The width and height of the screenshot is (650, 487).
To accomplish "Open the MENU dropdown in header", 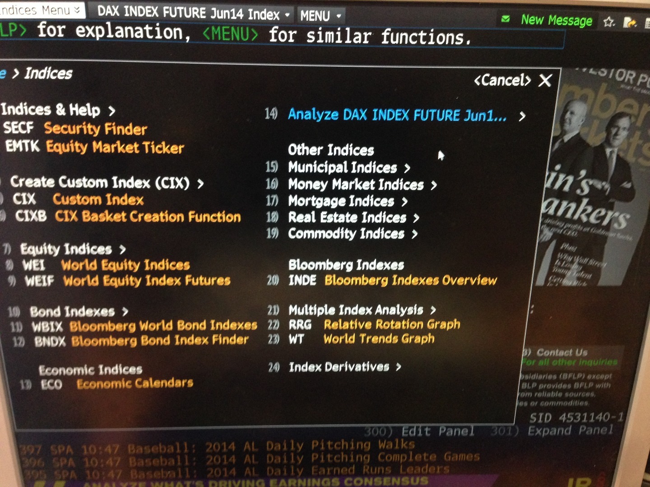I will pyautogui.click(x=320, y=16).
